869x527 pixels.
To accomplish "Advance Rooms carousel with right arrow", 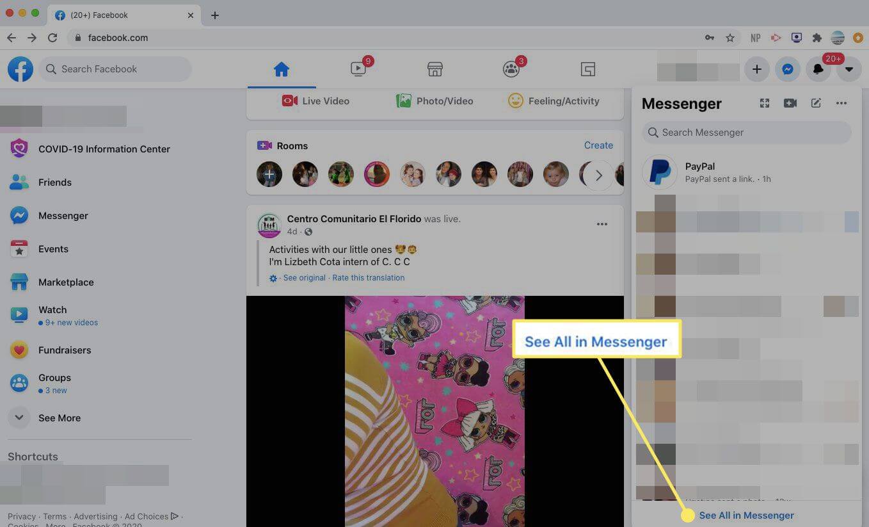I will pyautogui.click(x=598, y=175).
